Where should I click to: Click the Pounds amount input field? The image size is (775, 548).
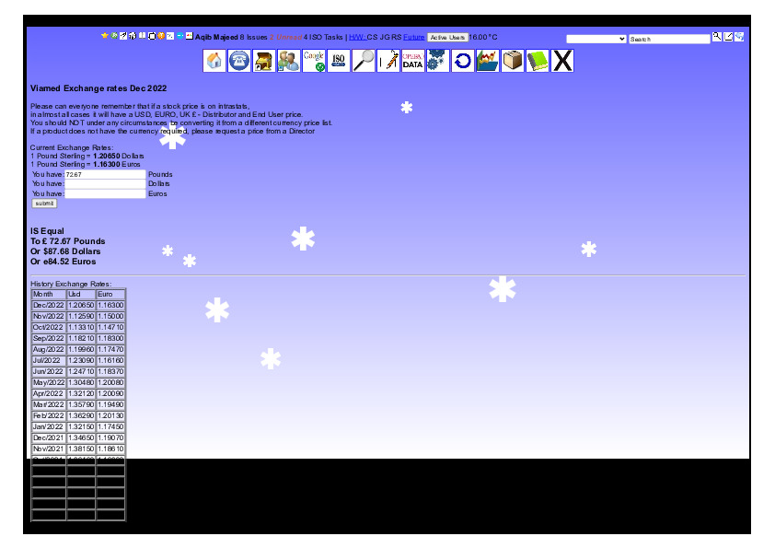(x=105, y=174)
